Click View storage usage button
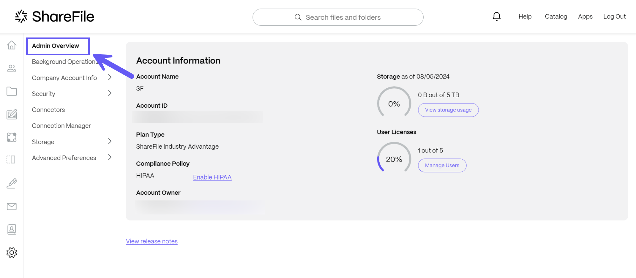 [x=448, y=110]
